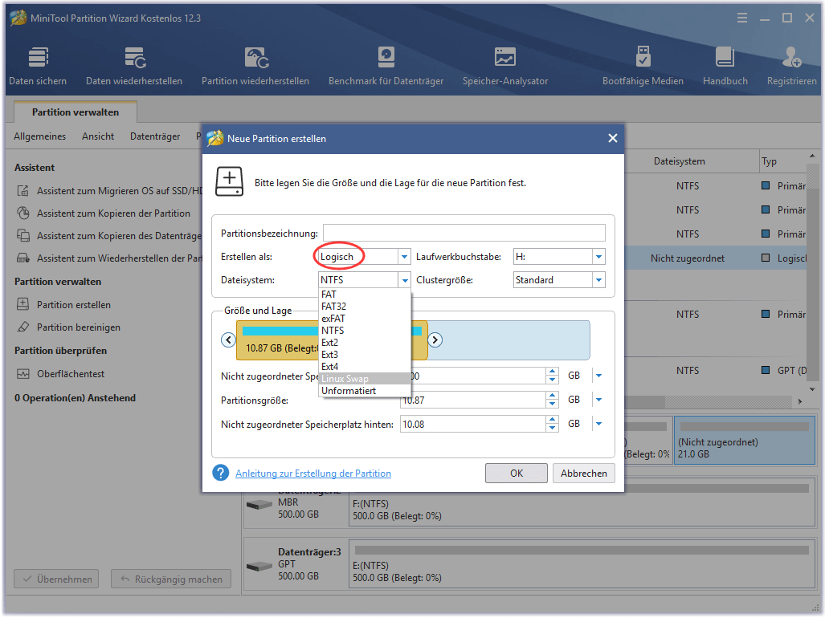Expand the Clustergröße dropdown
Screen dimensions: 825x618
(598, 280)
